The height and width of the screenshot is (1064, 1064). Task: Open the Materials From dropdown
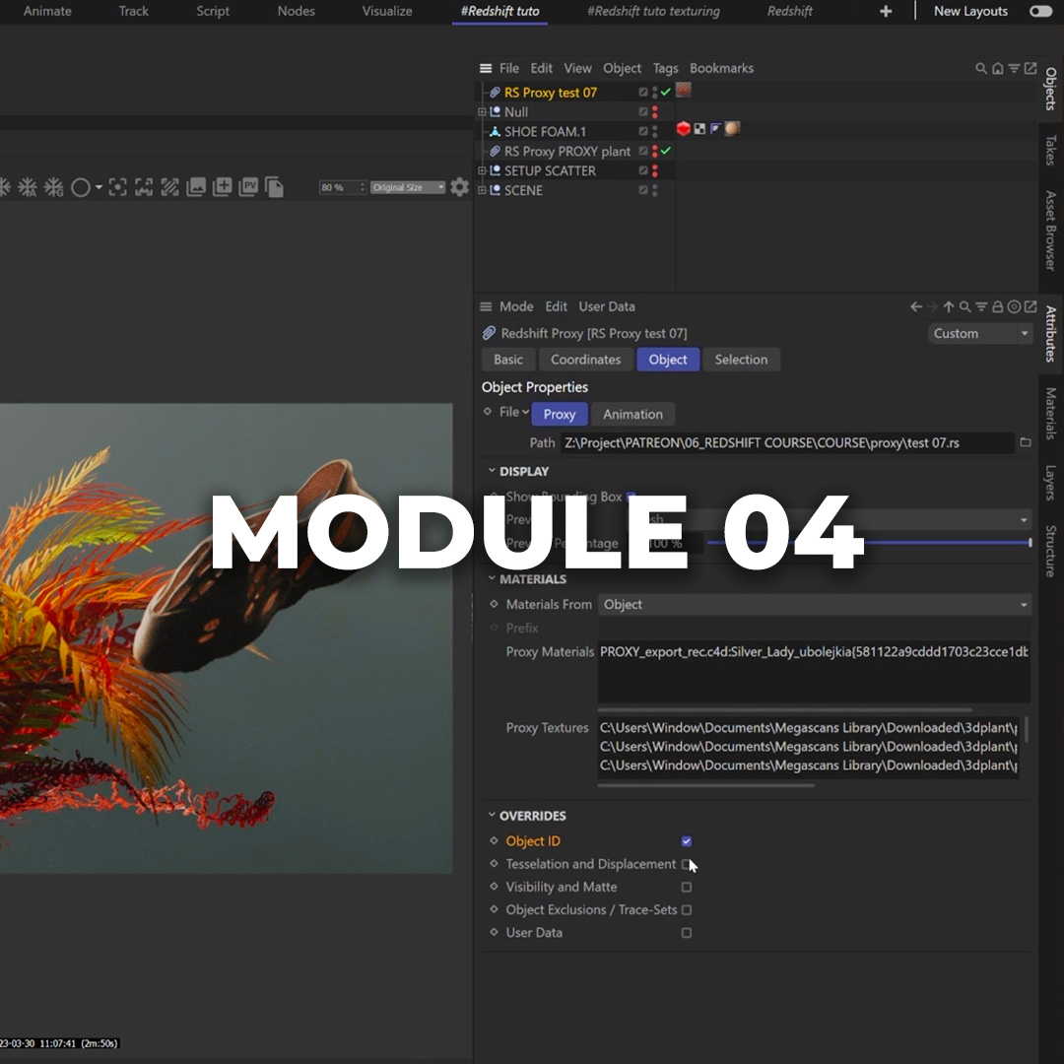(x=814, y=605)
